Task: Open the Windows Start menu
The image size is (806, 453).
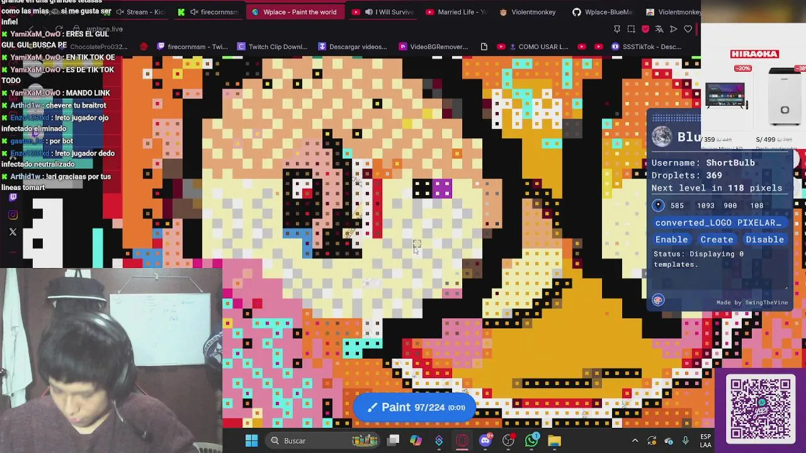Action: point(251,440)
